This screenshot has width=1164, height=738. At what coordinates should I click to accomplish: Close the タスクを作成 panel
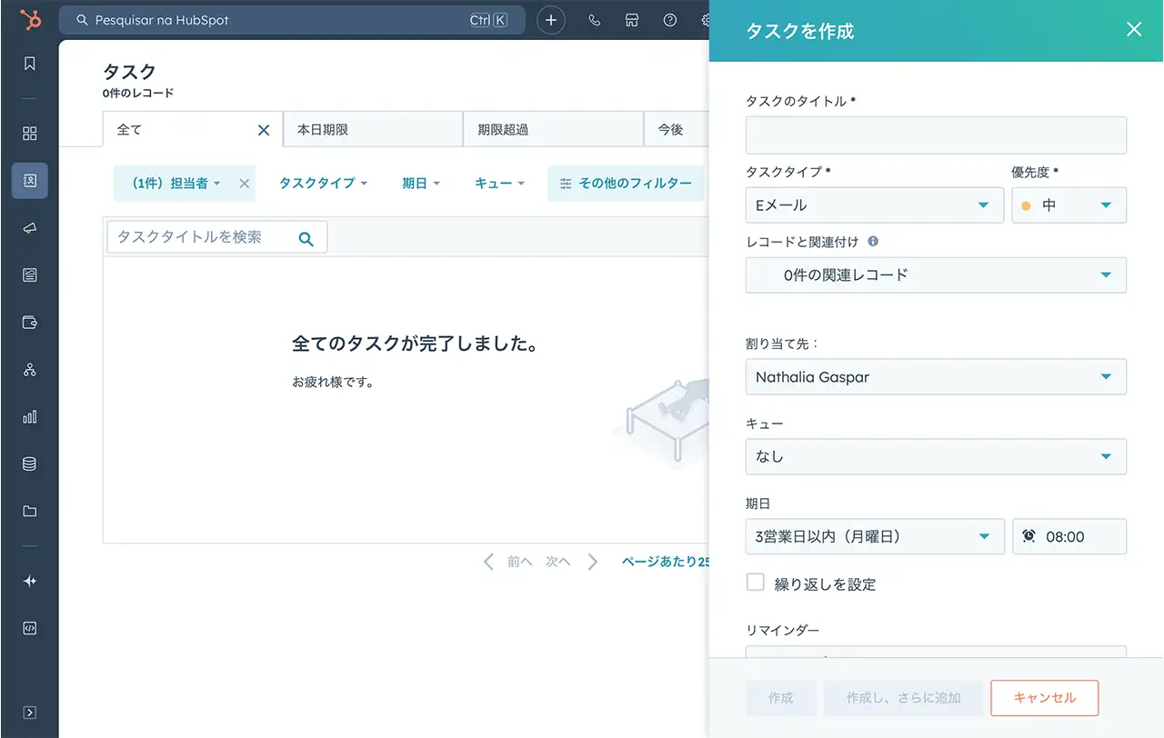point(1134,29)
